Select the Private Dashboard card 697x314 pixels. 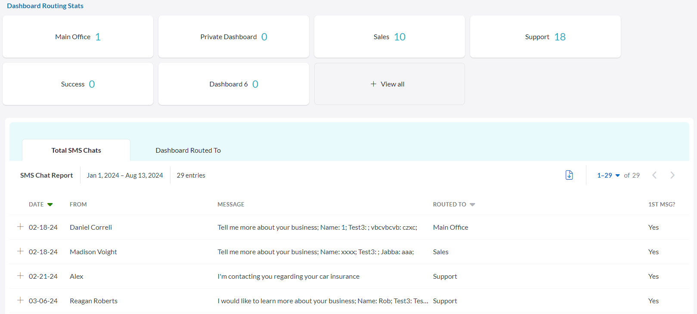[233, 37]
